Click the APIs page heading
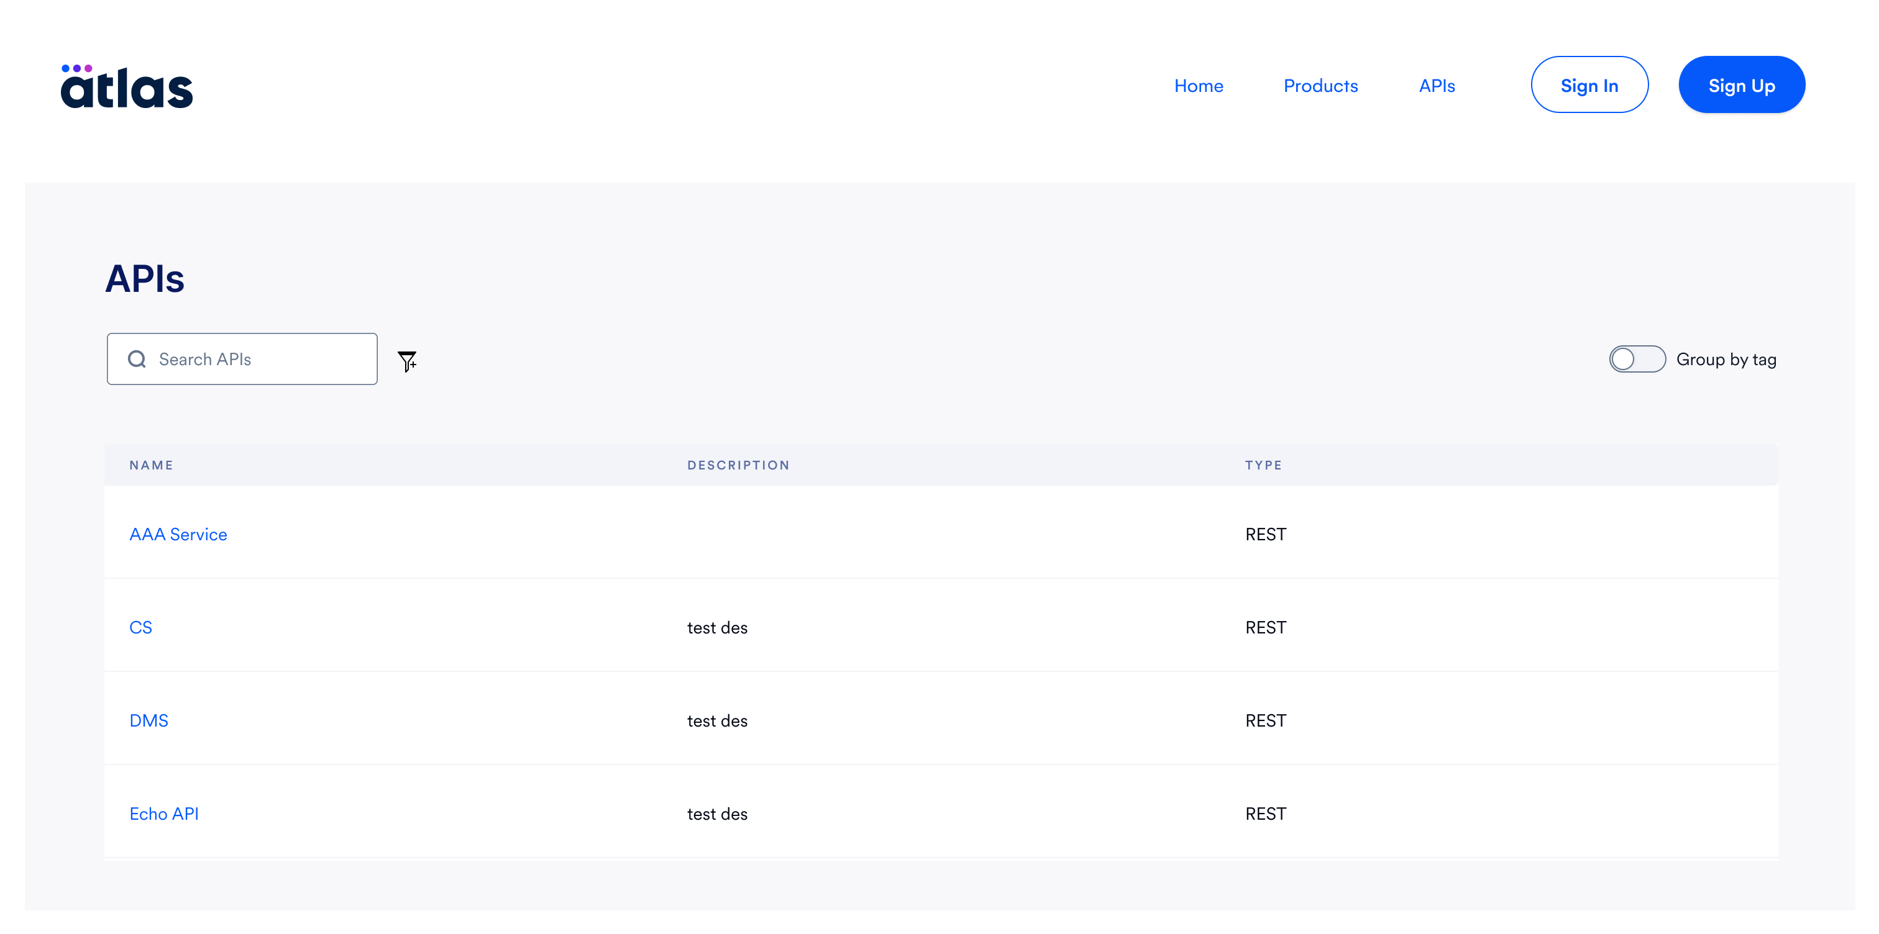1879x934 pixels. point(144,278)
